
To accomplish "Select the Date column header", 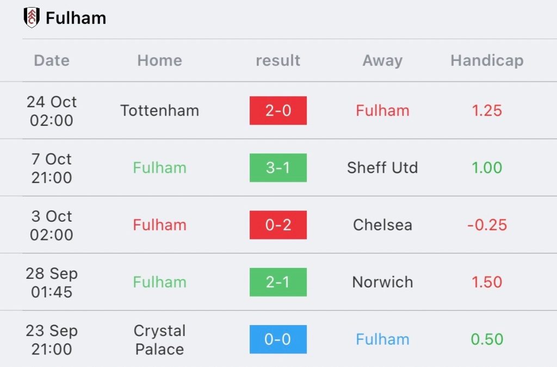I will tap(52, 60).
